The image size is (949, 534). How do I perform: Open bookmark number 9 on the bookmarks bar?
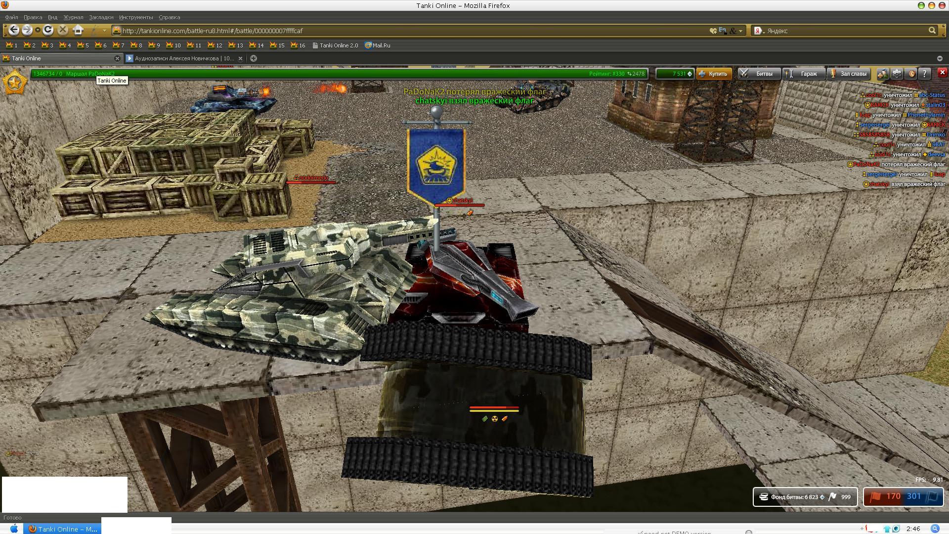coord(154,45)
